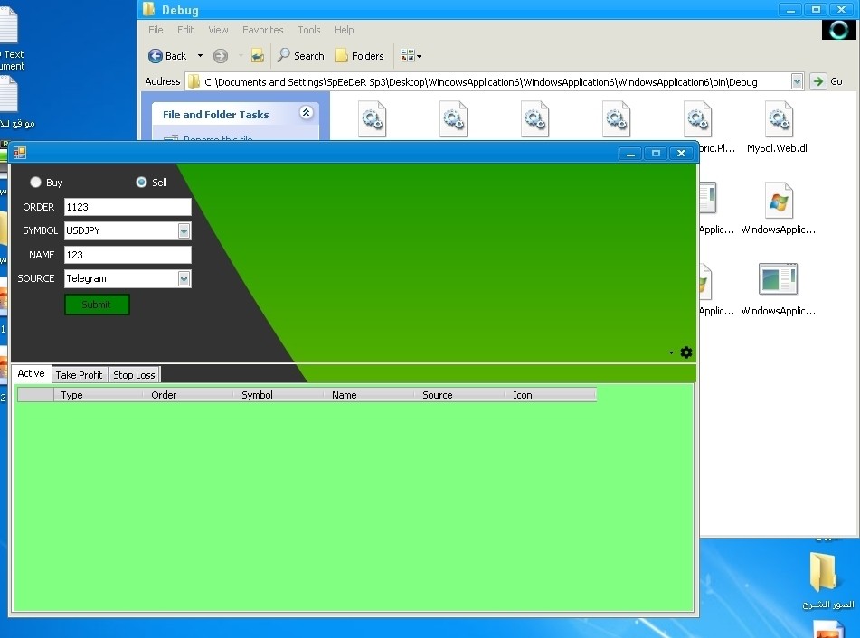Click the Explorer Back arrow icon
The width and height of the screenshot is (860, 638).
[x=156, y=56]
